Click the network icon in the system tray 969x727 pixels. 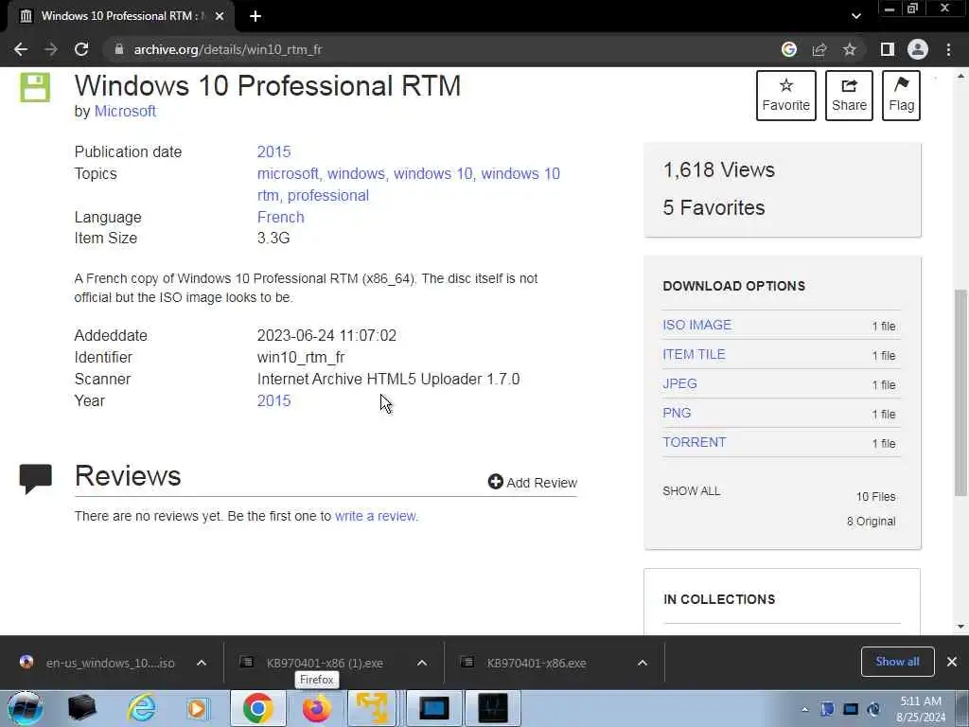(851, 709)
